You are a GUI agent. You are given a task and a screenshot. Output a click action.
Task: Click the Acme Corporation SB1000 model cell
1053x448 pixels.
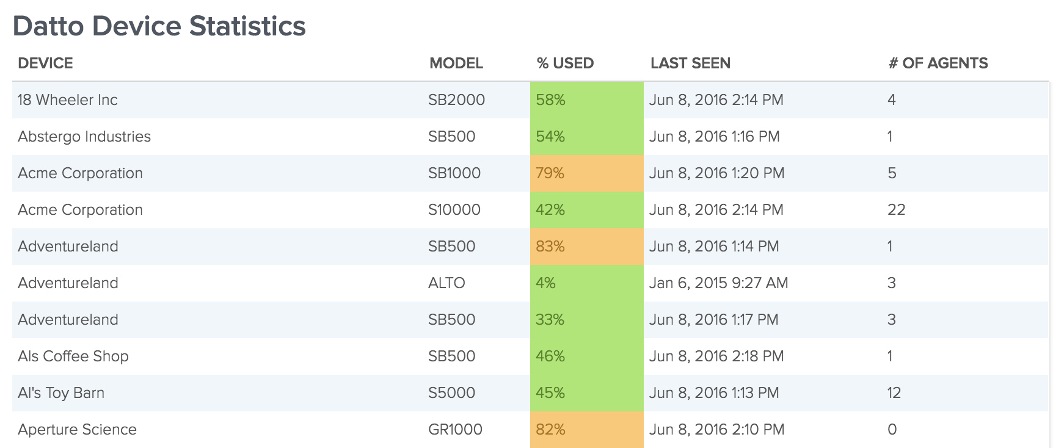click(x=454, y=173)
